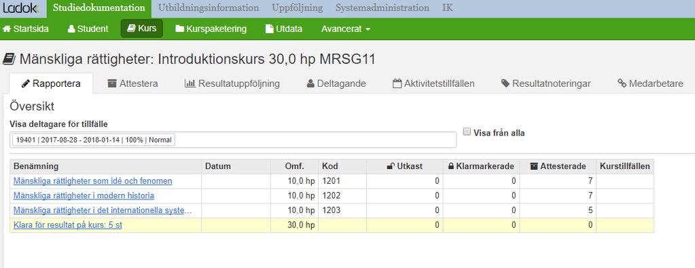Open the Deltagande tab
695x268 pixels.
[x=336, y=83]
